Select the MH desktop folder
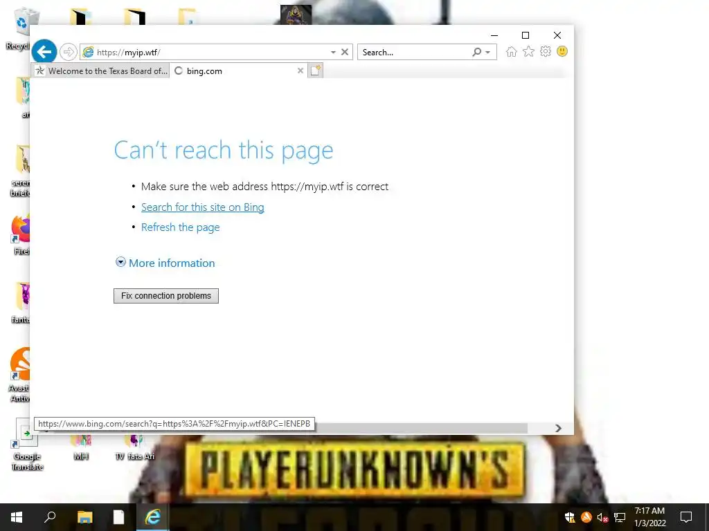Screen dimensions: 709x531 click(x=81, y=447)
